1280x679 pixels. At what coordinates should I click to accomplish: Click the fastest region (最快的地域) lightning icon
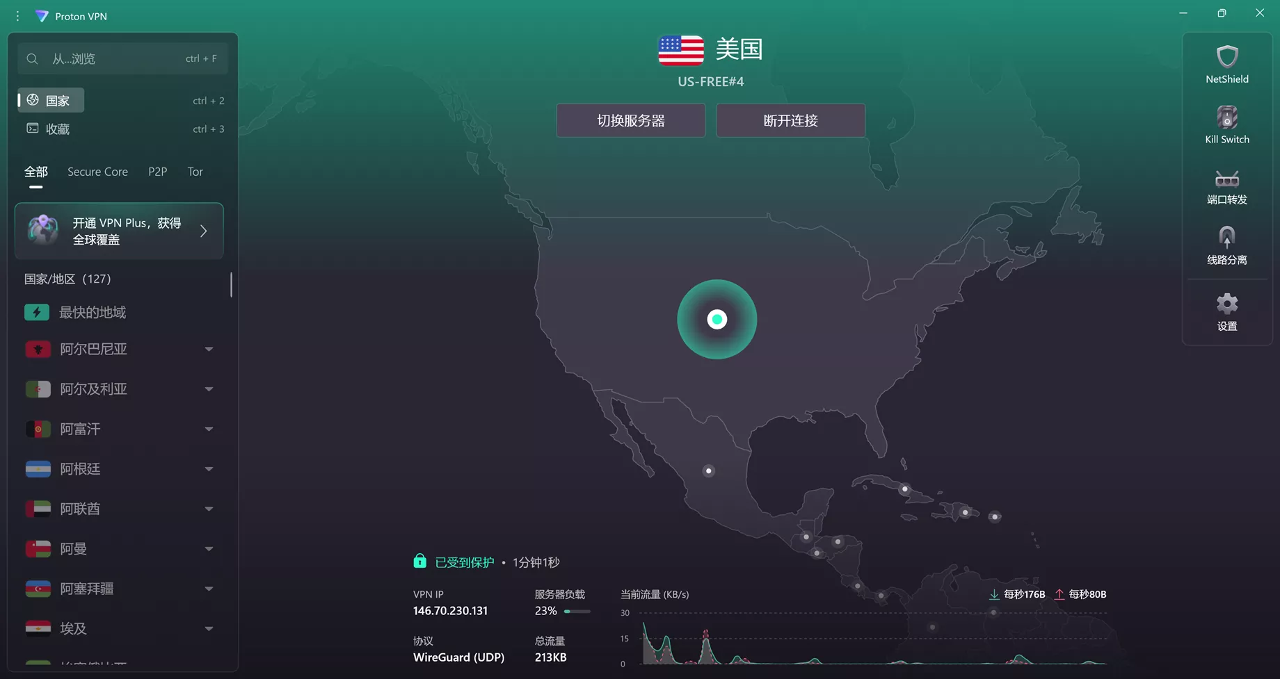(37, 313)
